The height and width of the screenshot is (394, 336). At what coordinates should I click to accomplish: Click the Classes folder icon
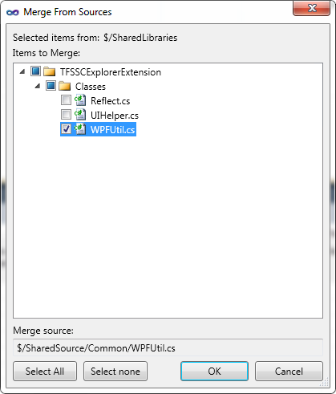(64, 86)
